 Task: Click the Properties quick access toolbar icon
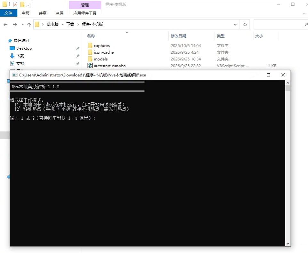coord(15,4)
